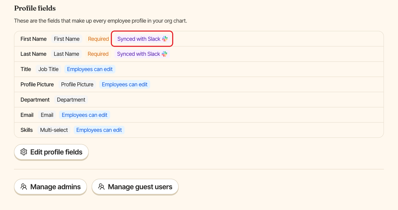398x210 pixels.
Task: Click the person icon on Manage guest users
Action: point(101,187)
